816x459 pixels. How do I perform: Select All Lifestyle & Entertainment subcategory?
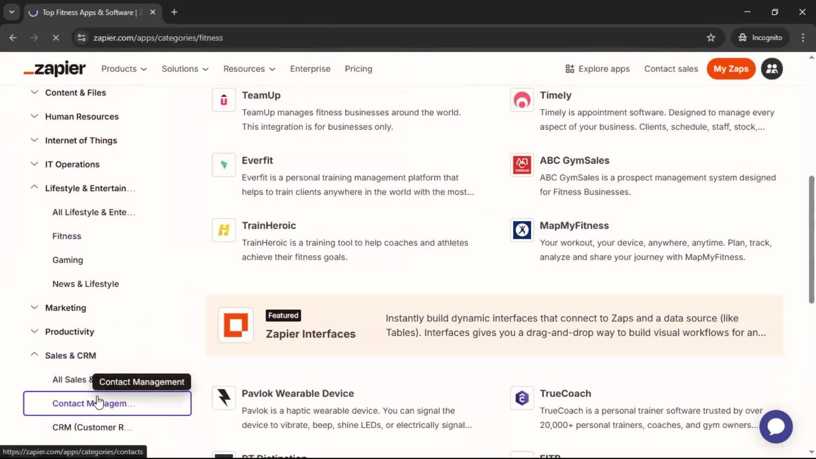tap(93, 212)
